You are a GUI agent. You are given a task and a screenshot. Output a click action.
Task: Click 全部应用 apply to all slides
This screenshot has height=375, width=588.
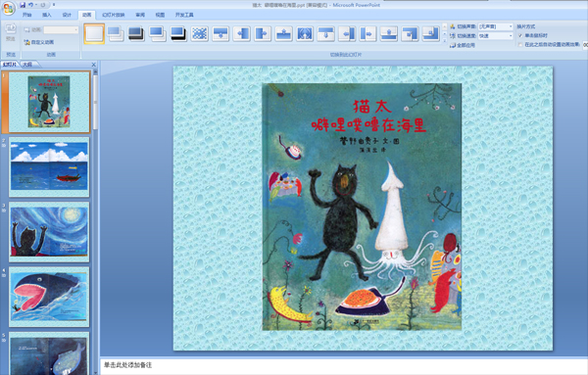(x=463, y=45)
